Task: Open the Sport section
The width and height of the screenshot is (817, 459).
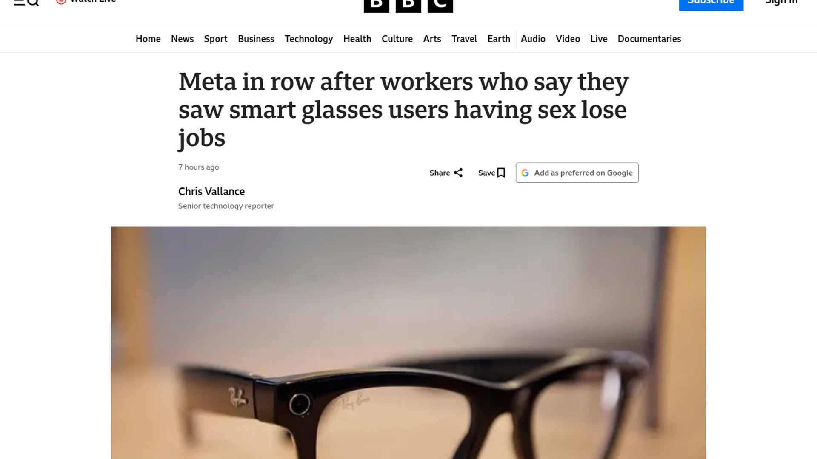Action: [x=216, y=39]
